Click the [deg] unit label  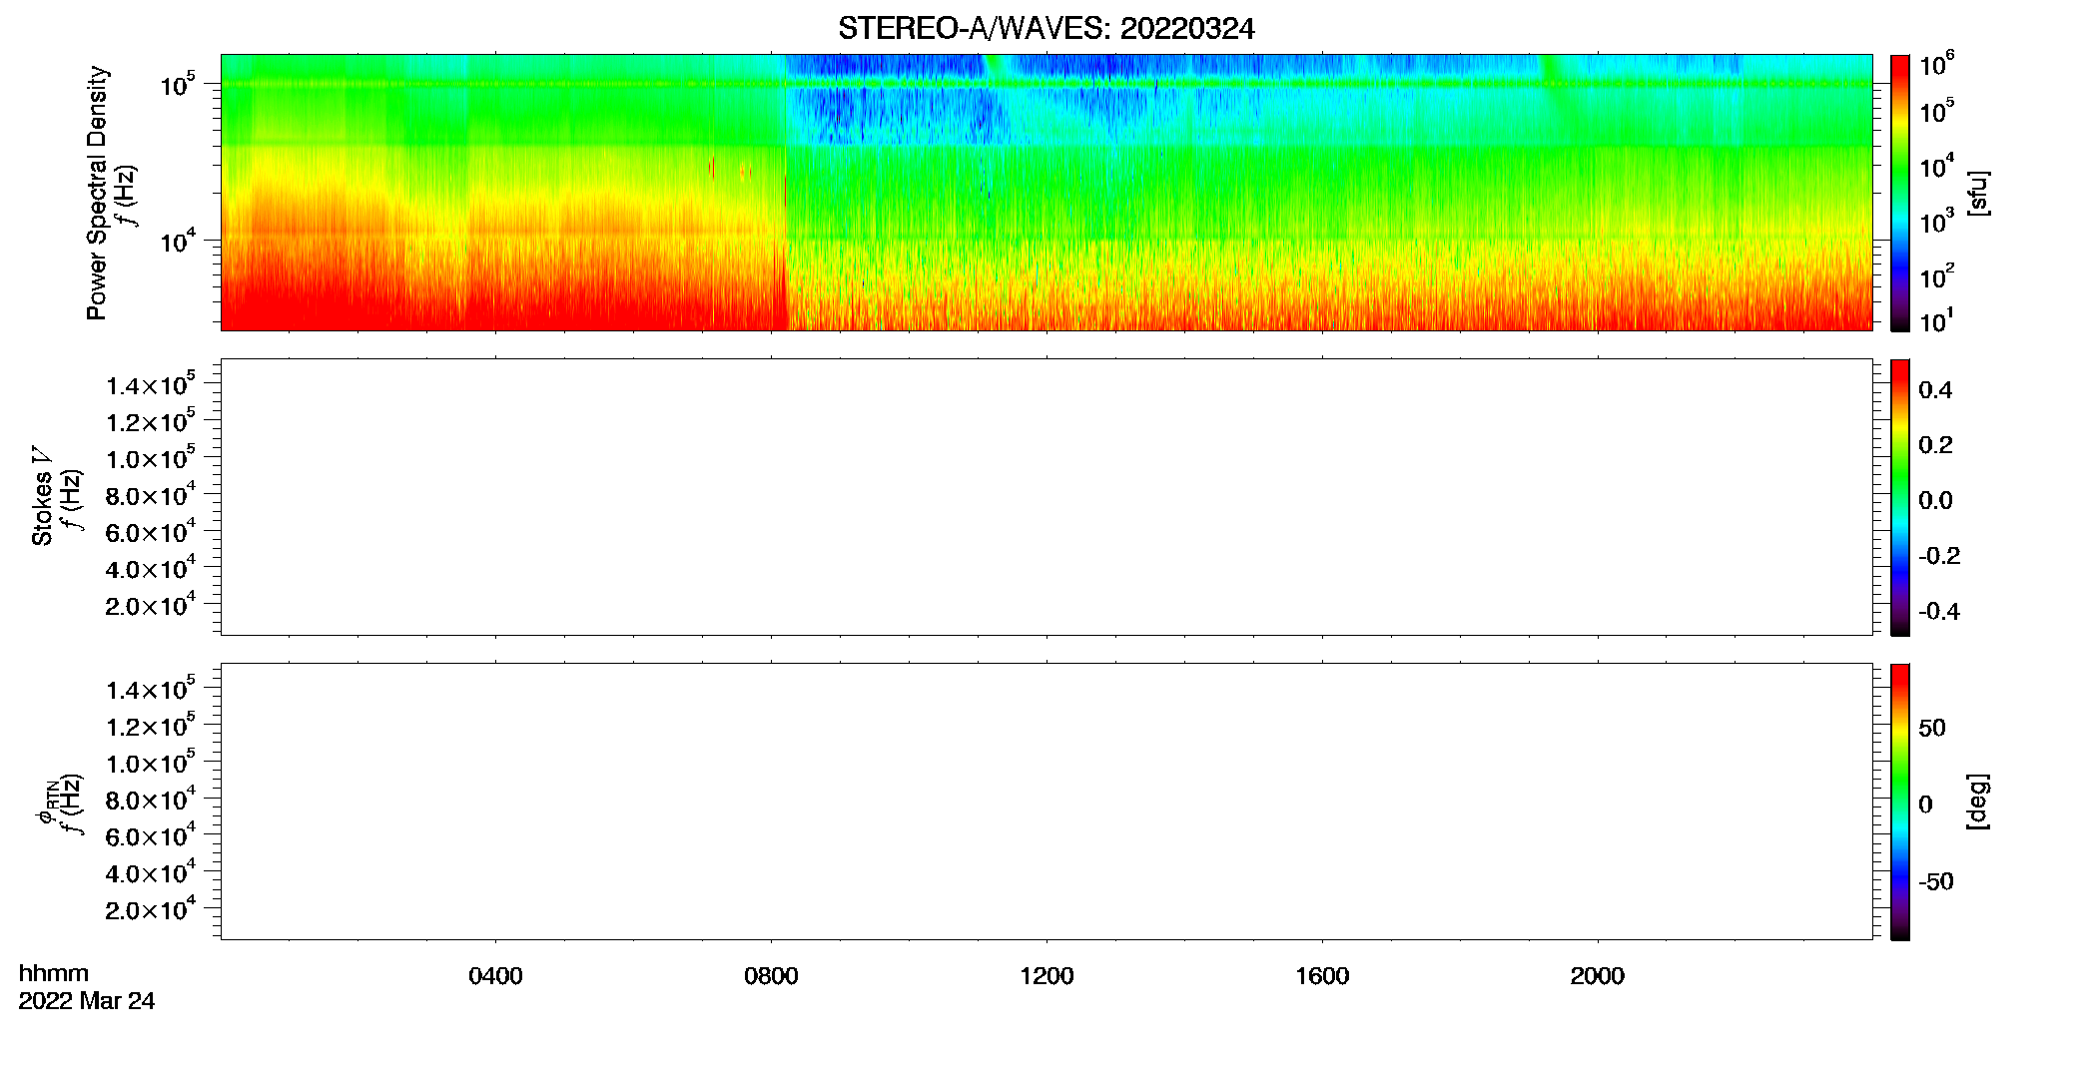pos(1977,802)
